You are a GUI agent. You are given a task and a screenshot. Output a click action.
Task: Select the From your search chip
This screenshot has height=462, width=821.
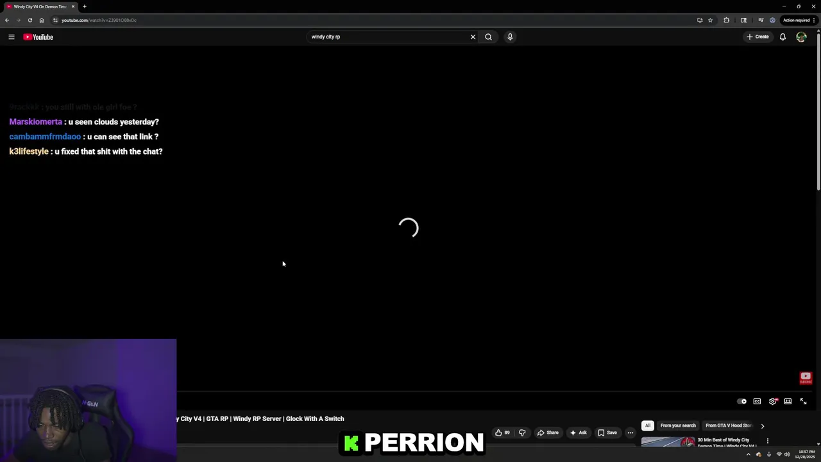coord(678,425)
